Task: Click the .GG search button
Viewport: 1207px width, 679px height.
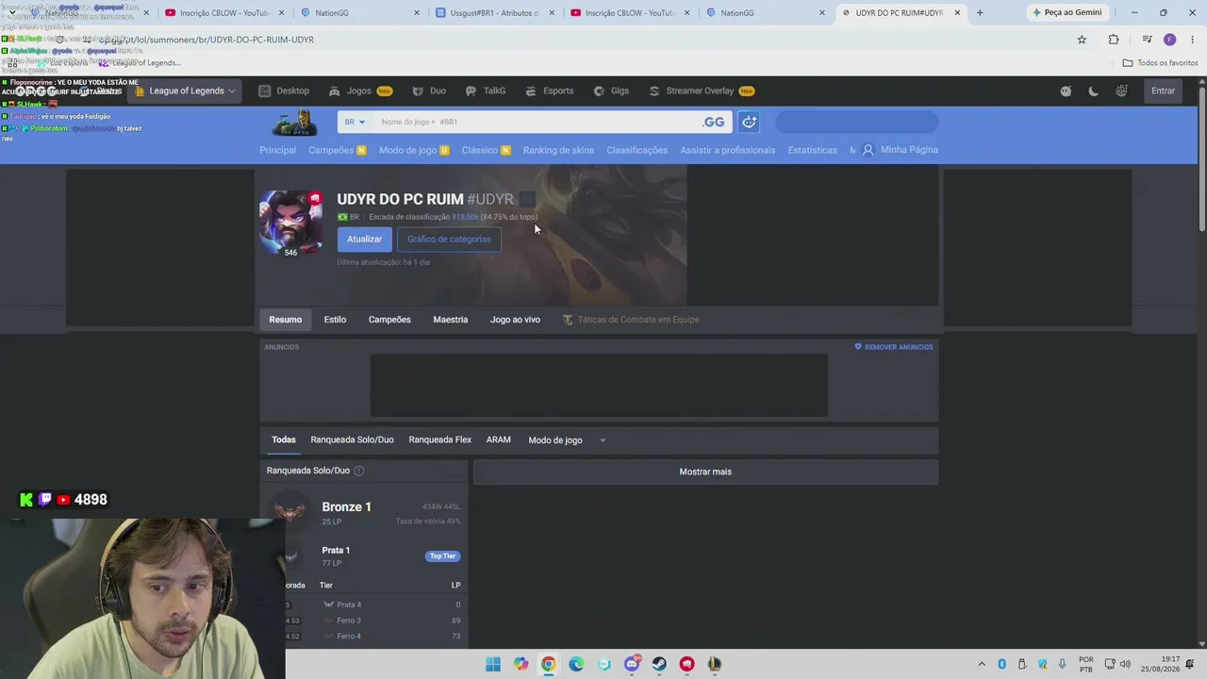Action: tap(714, 122)
